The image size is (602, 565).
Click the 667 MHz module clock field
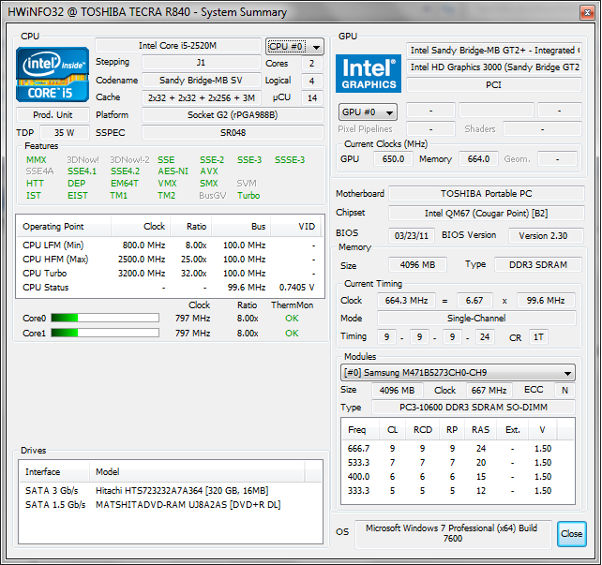click(489, 390)
